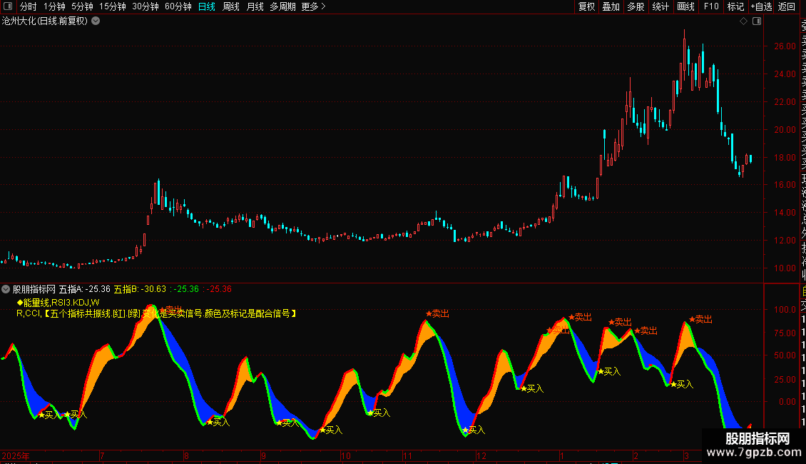Click the 沧州大化(日线.前复权) title text
The height and width of the screenshot is (464, 806).
pos(45,21)
